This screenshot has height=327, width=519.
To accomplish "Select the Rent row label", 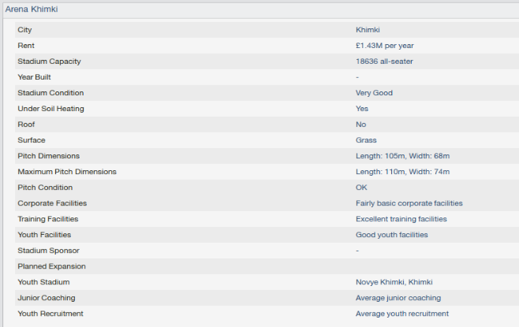I will pyautogui.click(x=26, y=46).
